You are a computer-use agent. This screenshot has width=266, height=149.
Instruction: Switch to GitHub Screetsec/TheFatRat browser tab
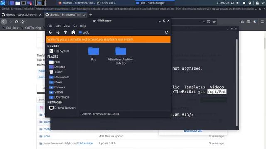65,15
